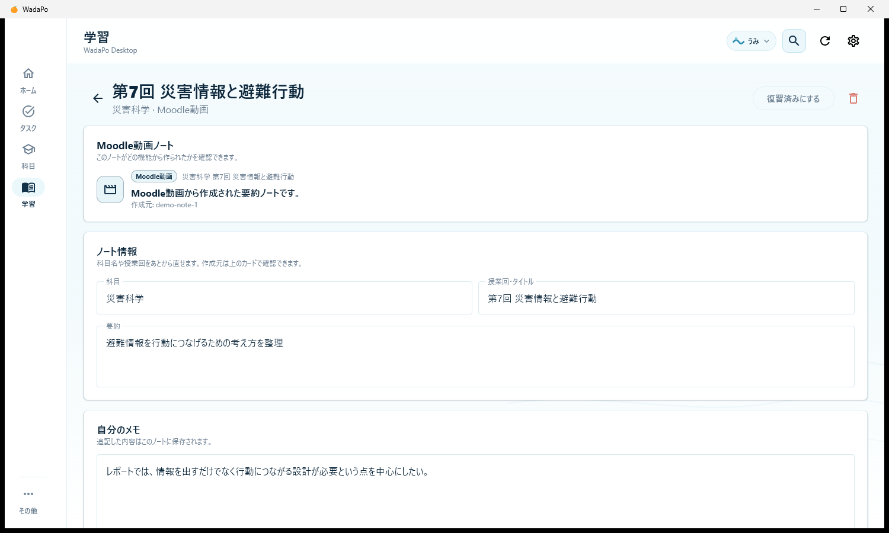Screen dimensions: 889x533
Task: Minimize the WadaPo window
Action: (816, 9)
